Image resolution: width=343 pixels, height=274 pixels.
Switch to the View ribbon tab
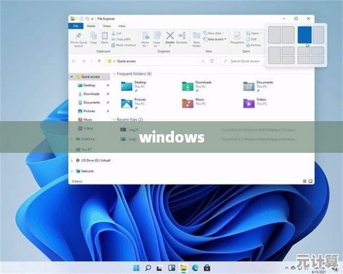coord(122,26)
